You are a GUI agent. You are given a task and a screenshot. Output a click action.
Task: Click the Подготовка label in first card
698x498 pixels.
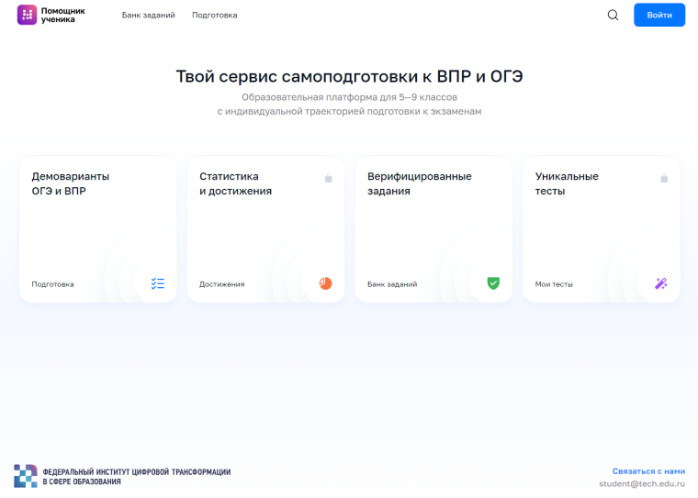coord(52,284)
